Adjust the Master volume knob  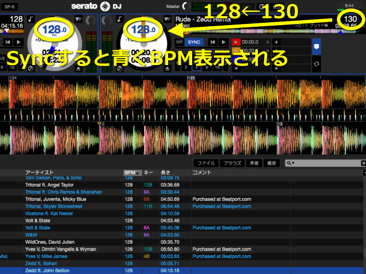point(186,6)
